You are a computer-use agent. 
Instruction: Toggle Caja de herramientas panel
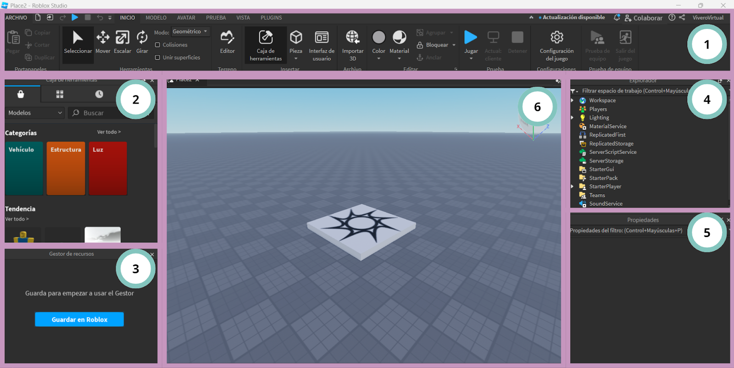[x=266, y=45]
